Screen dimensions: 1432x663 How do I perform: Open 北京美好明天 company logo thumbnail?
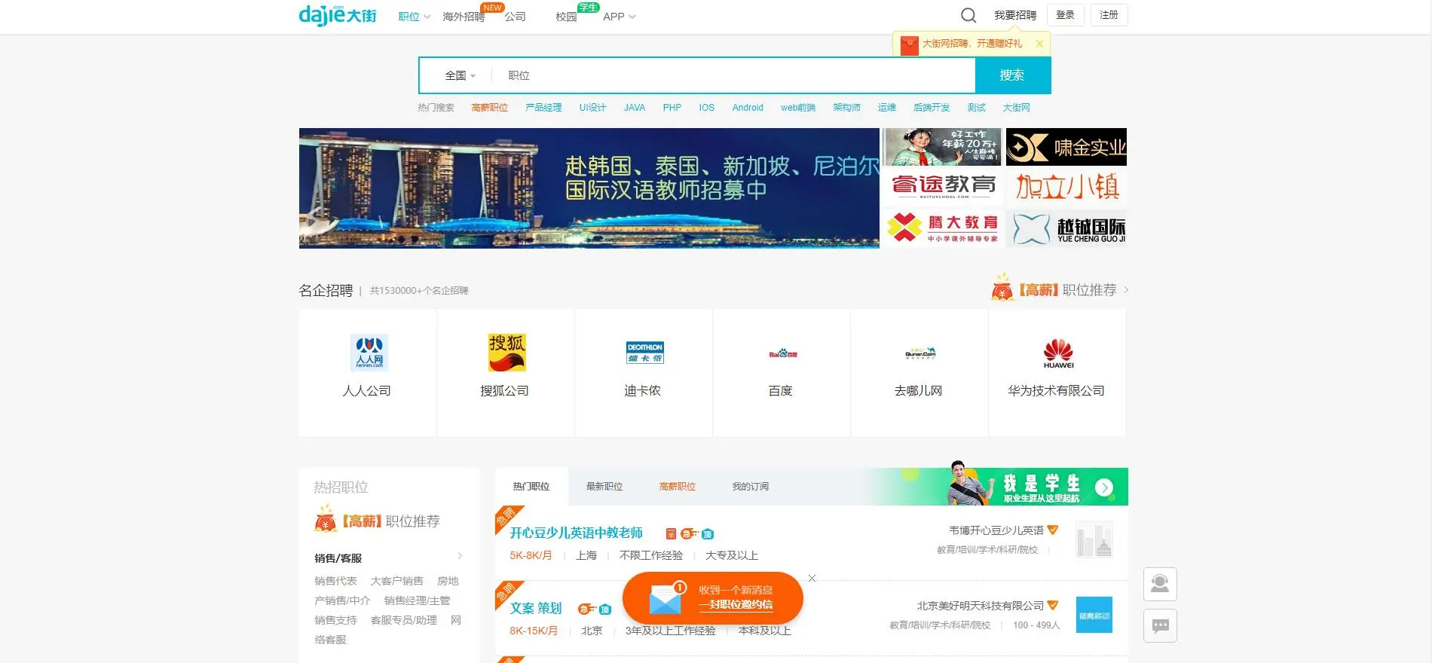pyautogui.click(x=1094, y=615)
